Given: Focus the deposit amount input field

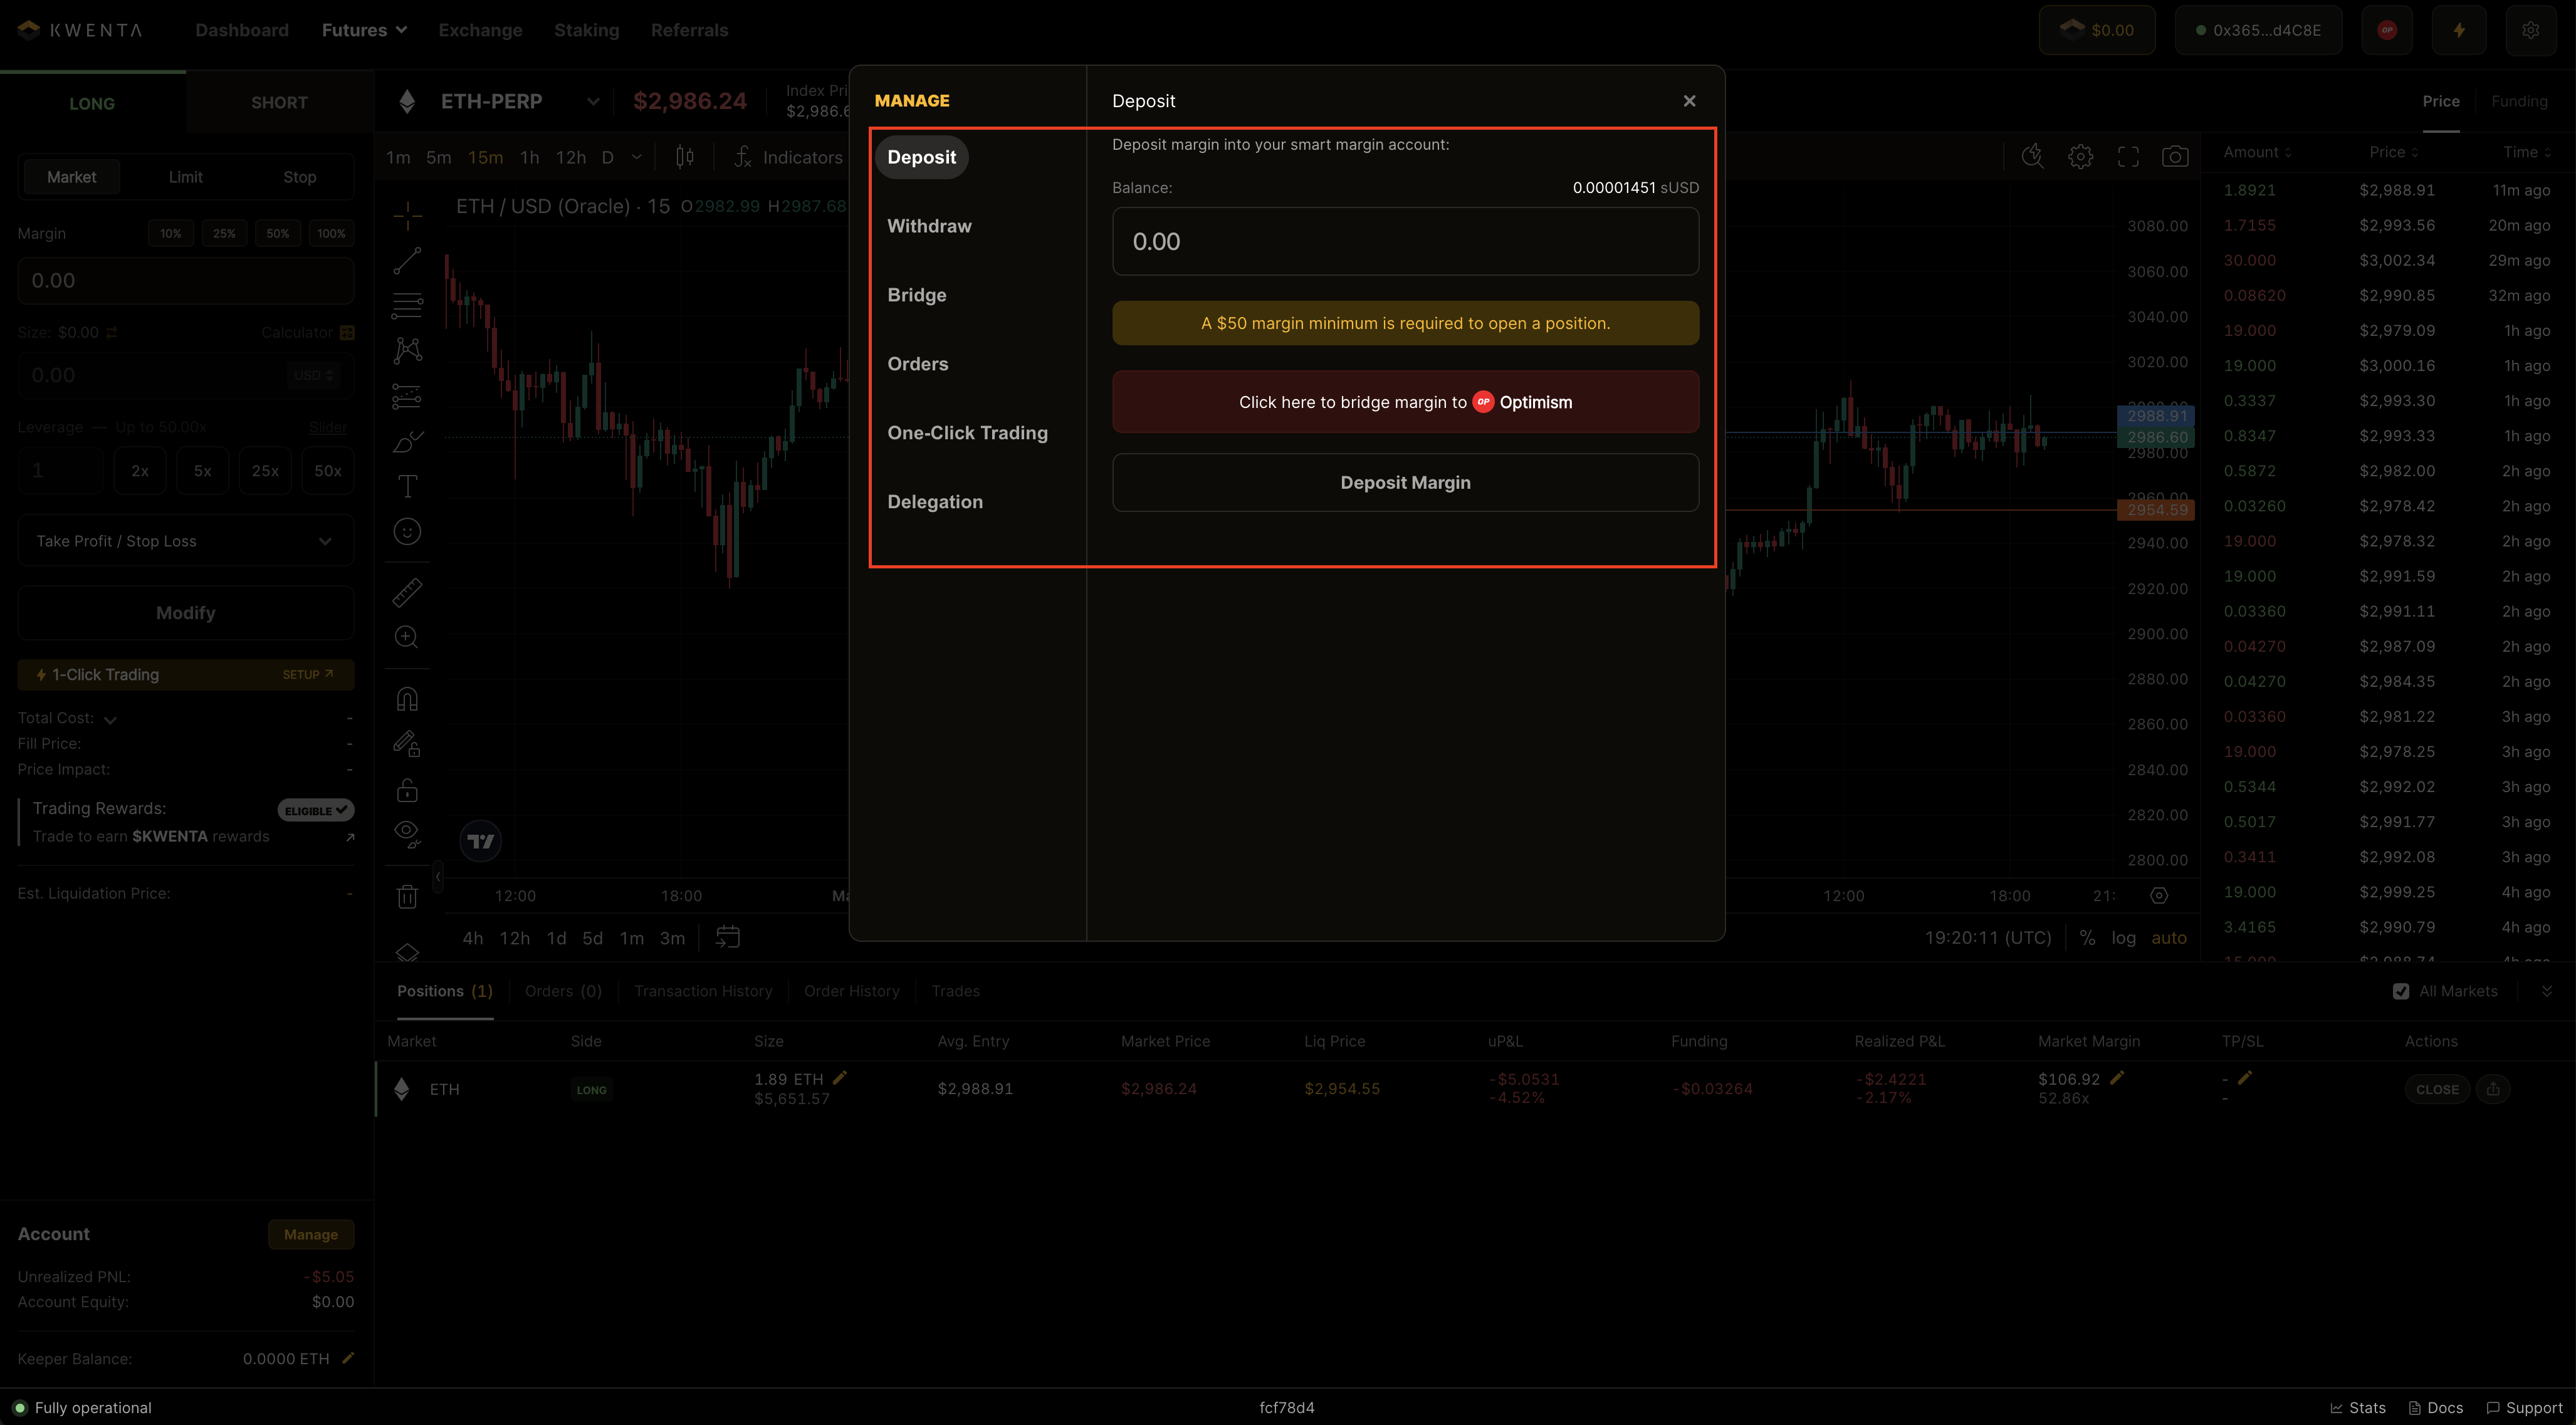Looking at the screenshot, I should click(1405, 241).
